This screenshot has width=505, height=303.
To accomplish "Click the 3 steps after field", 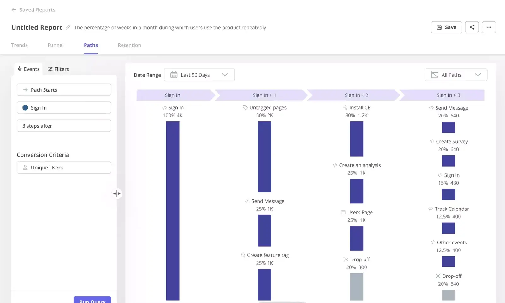I will (x=64, y=126).
